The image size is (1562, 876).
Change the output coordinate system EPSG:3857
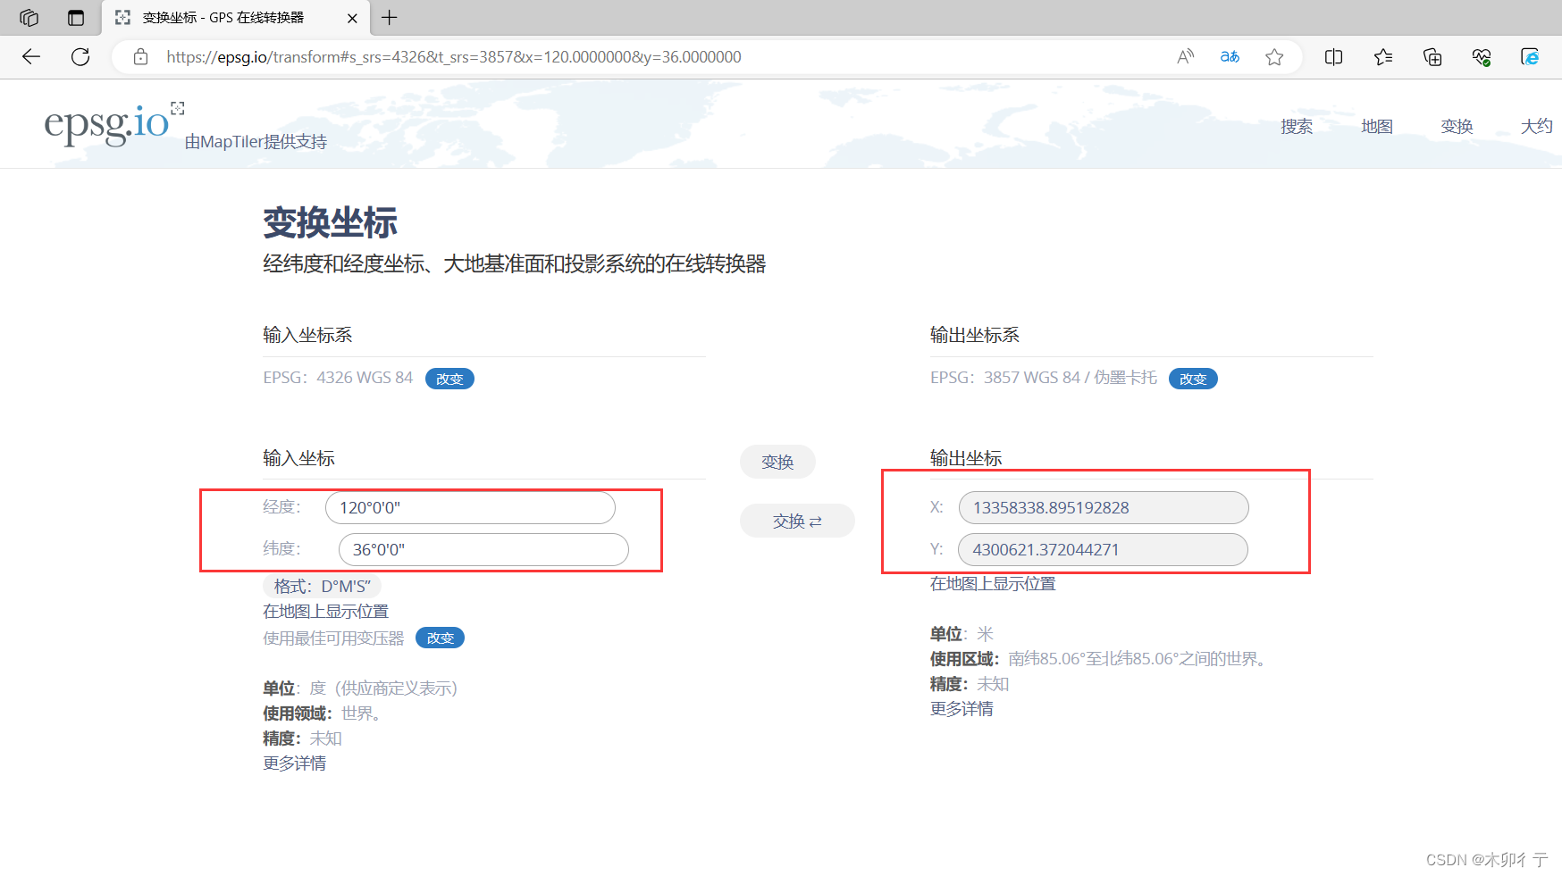point(1193,379)
